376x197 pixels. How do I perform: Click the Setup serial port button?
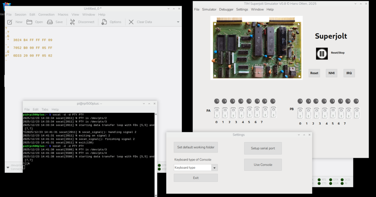point(263,148)
